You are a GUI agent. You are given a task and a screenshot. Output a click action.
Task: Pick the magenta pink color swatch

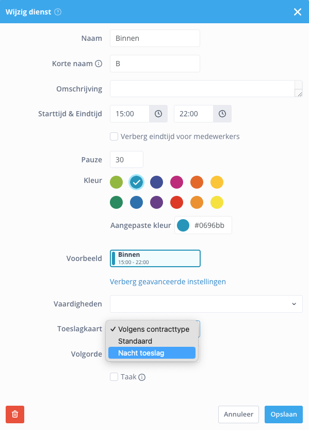coord(176,182)
